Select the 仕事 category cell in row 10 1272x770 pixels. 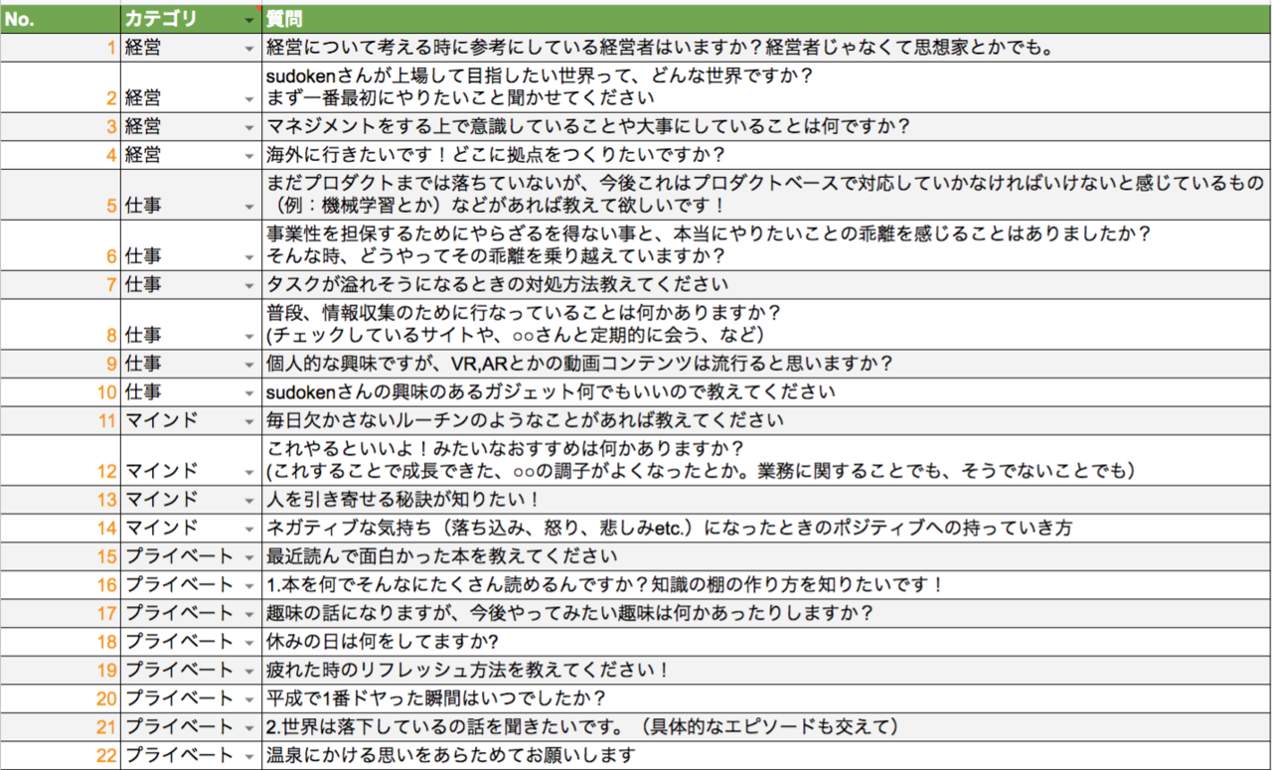[x=191, y=391]
